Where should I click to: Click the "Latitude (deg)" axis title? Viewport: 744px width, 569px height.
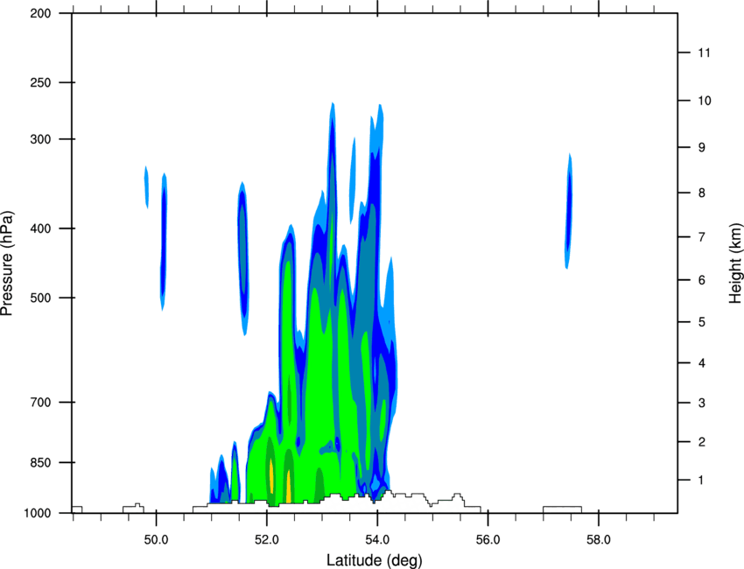(374, 560)
